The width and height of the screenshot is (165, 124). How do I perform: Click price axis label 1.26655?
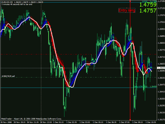click(161, 64)
